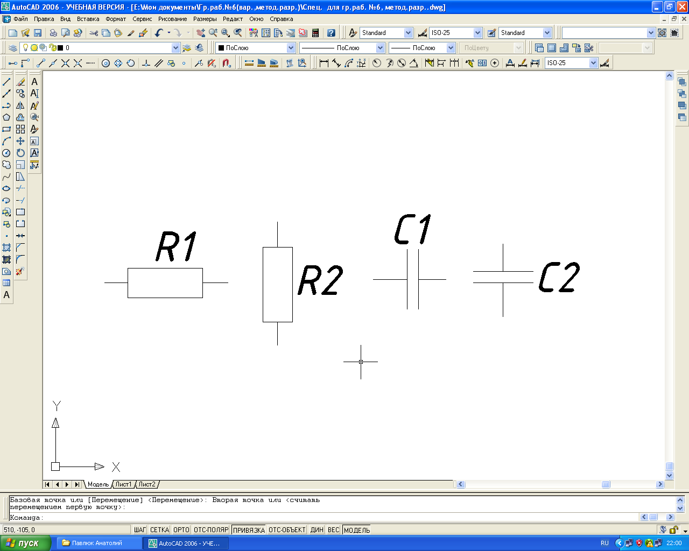Select the Erase tool
The image size is (689, 551).
coord(20,82)
